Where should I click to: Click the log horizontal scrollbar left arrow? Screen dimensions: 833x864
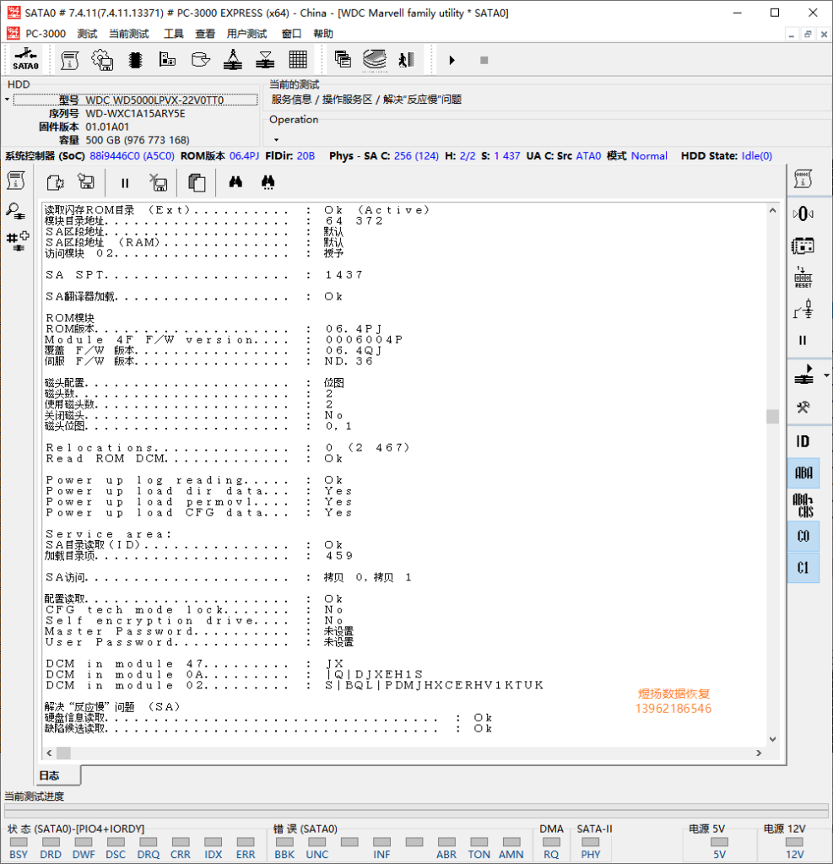49,753
